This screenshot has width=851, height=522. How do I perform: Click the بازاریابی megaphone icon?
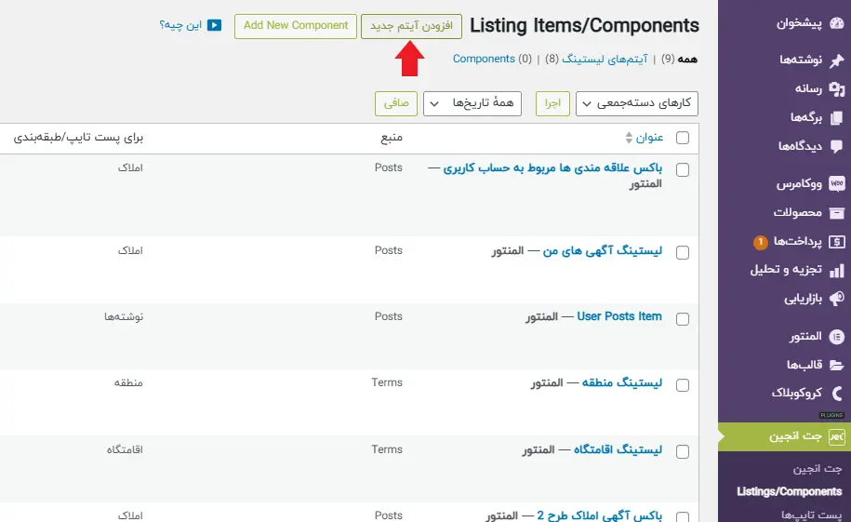click(836, 298)
